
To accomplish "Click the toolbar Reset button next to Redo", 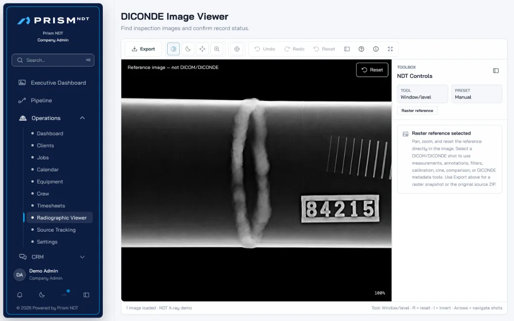I will (x=324, y=49).
